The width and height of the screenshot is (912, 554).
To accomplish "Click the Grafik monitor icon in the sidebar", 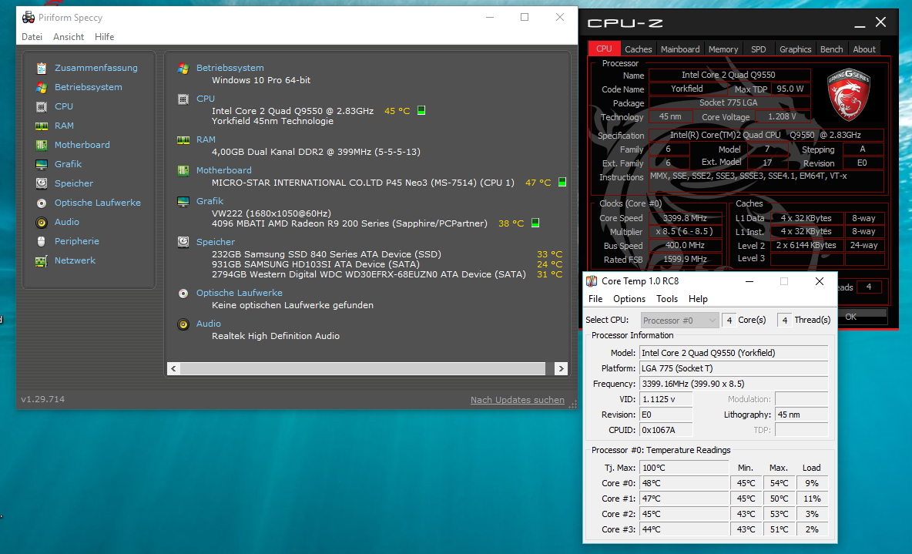I will pyautogui.click(x=42, y=164).
